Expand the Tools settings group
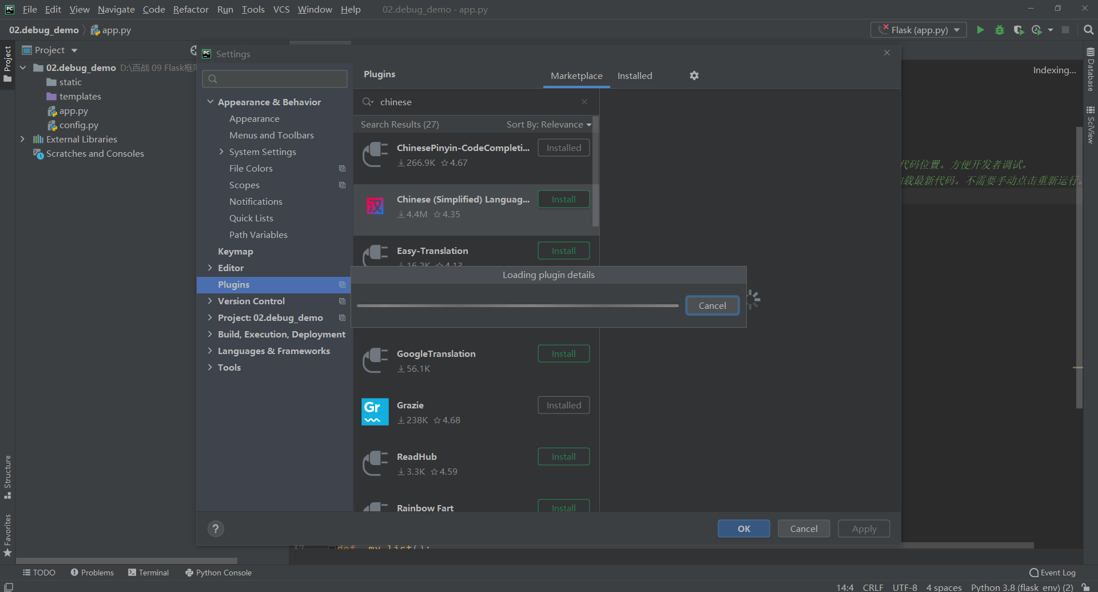1098x592 pixels. point(210,367)
